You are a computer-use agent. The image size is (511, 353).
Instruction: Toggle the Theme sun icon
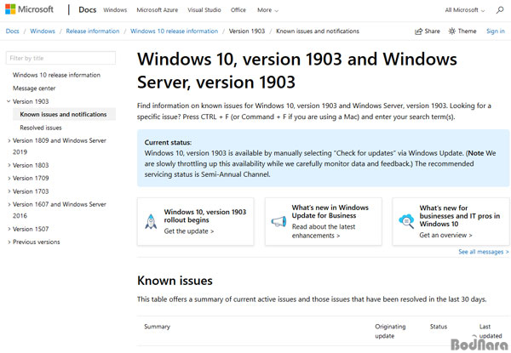(451, 31)
